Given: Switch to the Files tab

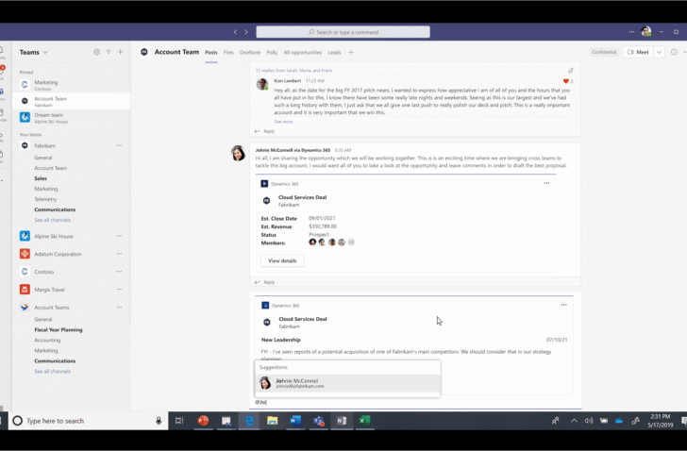Looking at the screenshot, I should point(228,53).
